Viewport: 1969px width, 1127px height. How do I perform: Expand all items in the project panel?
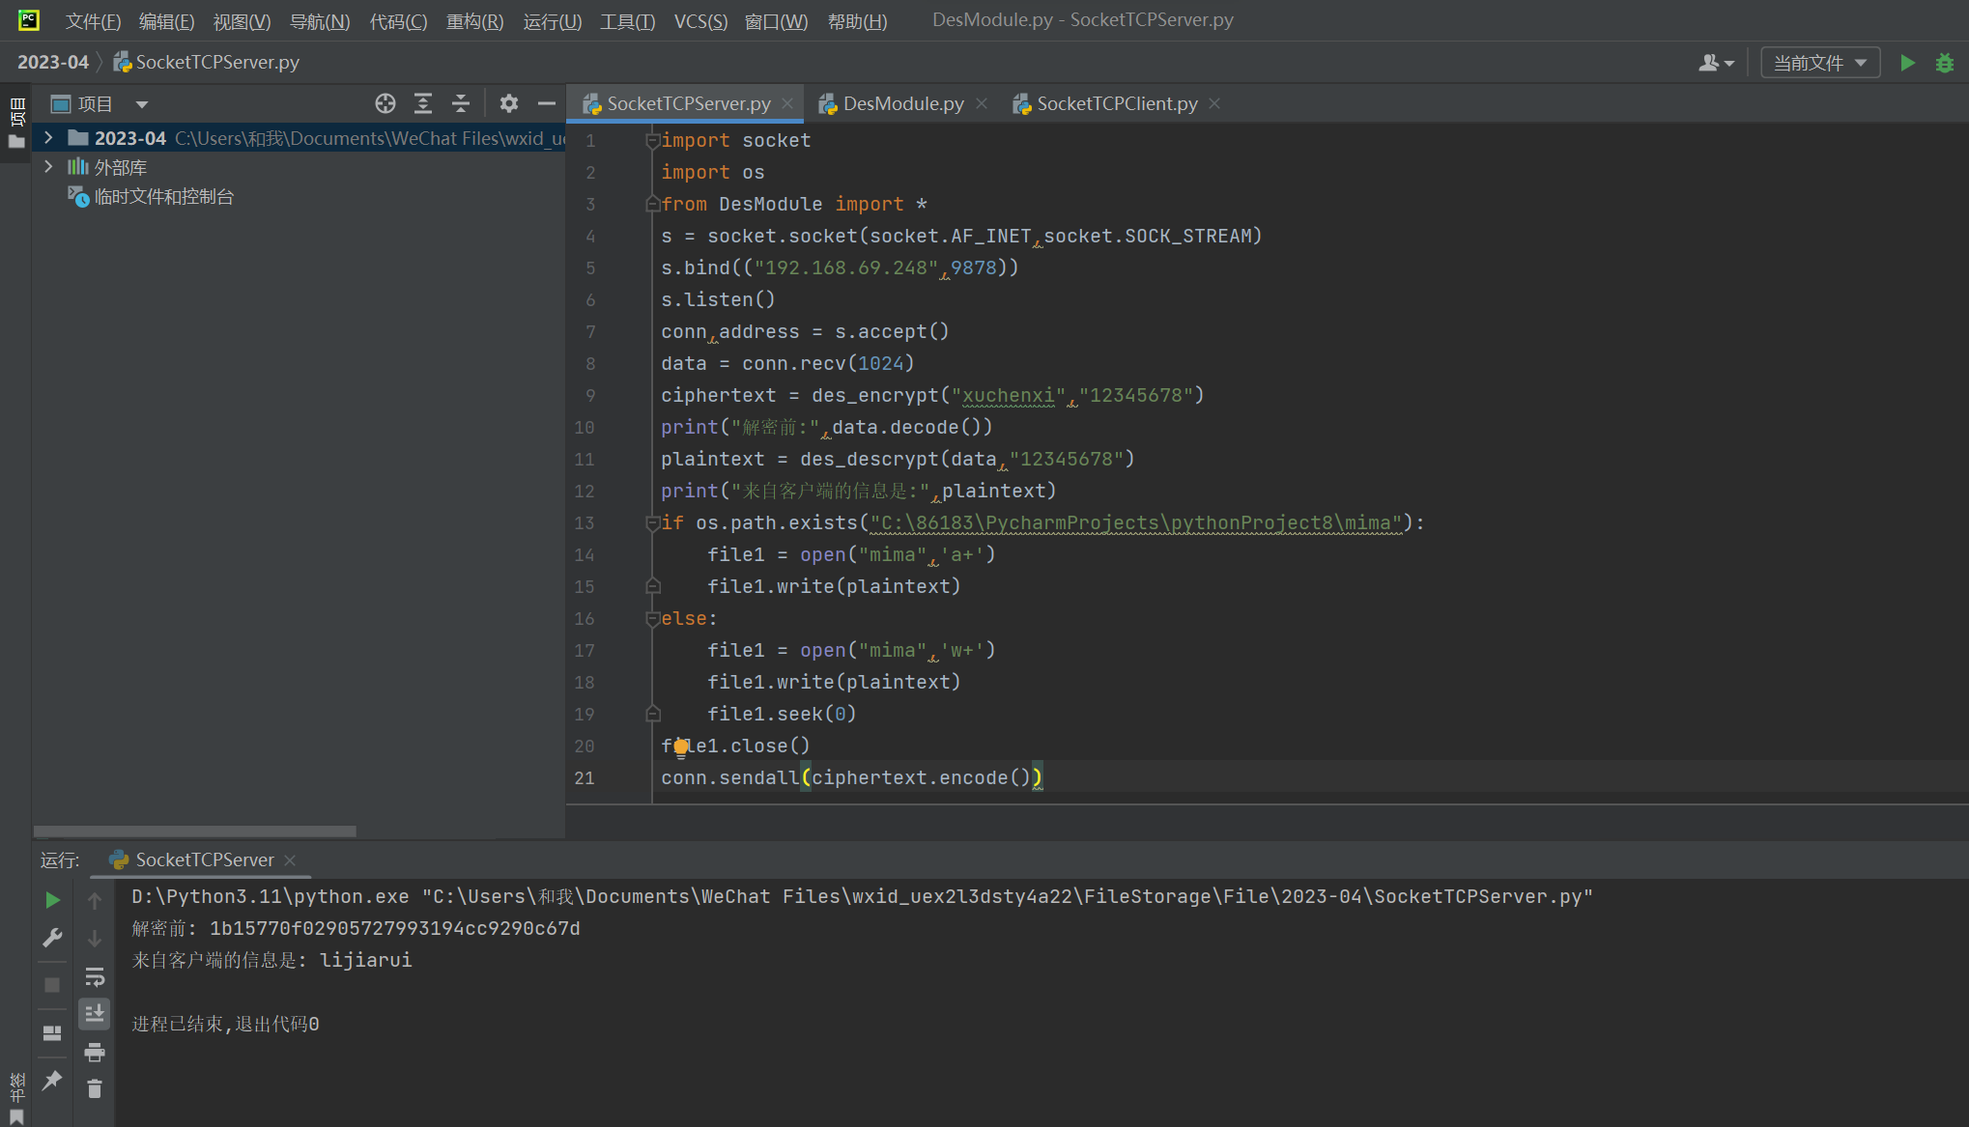click(x=423, y=103)
